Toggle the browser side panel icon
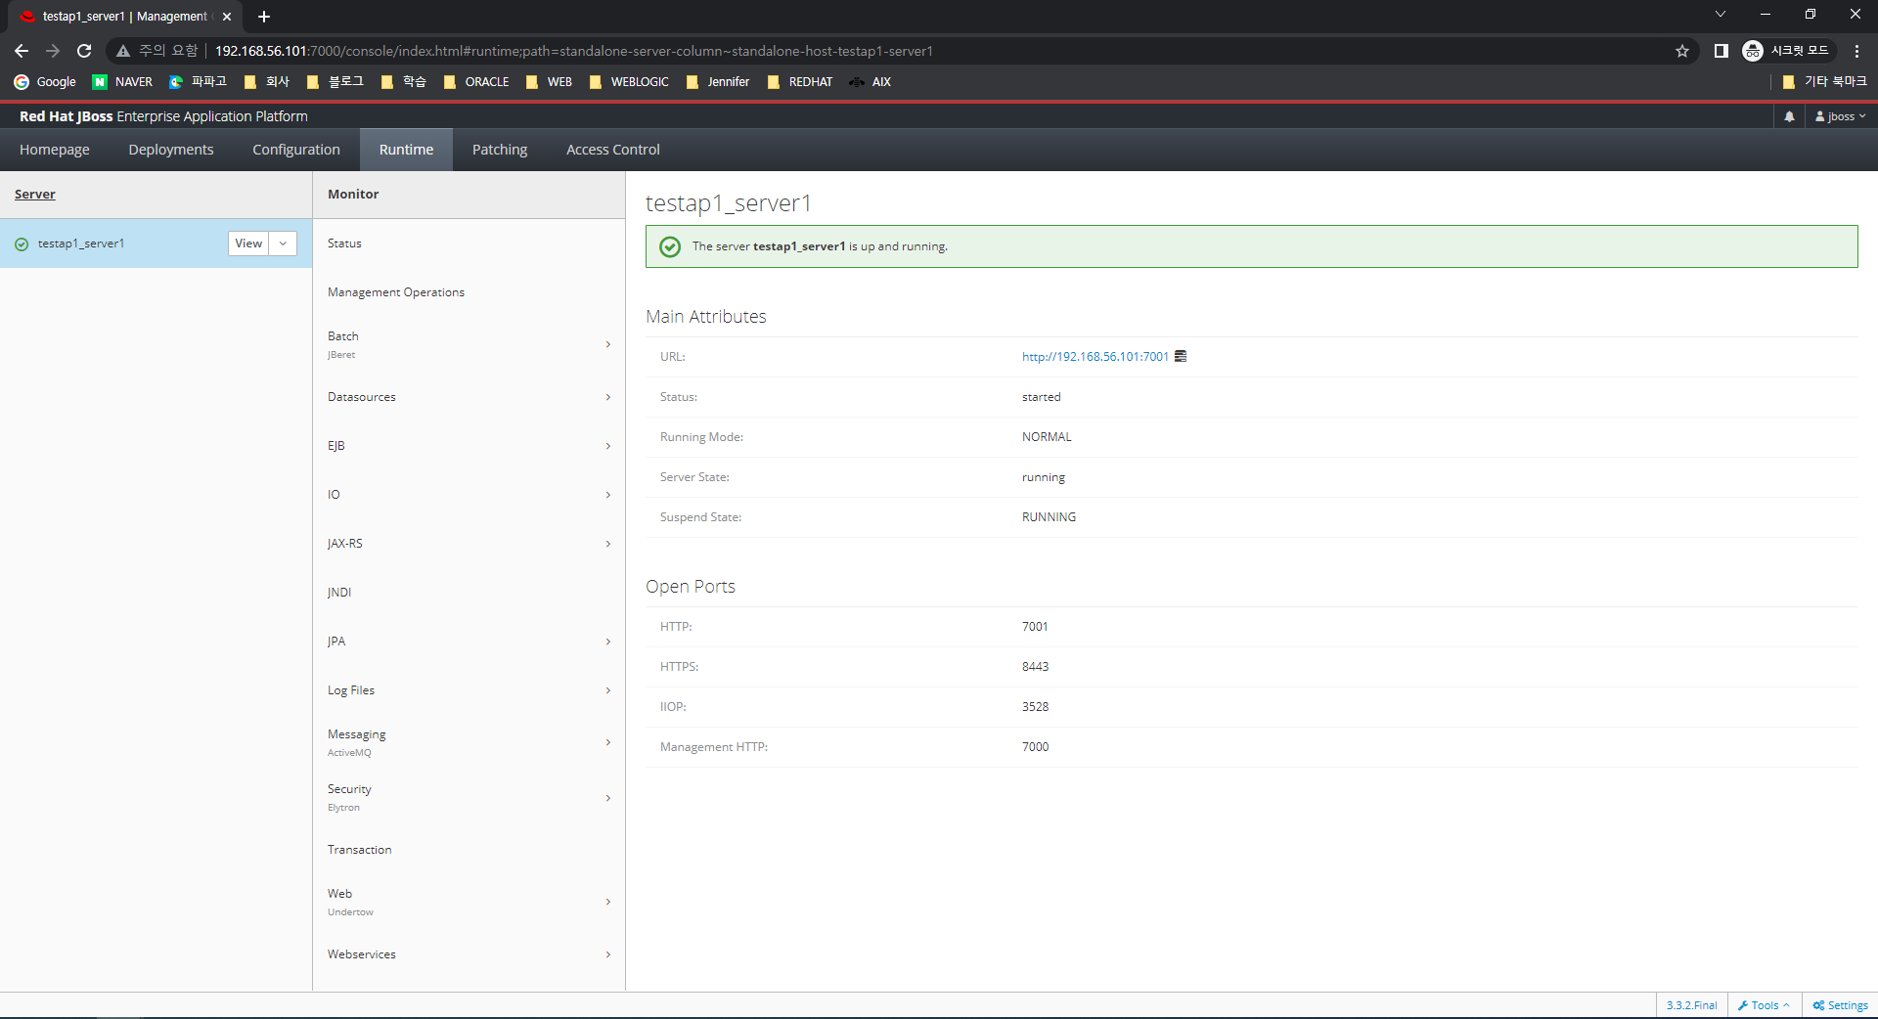This screenshot has height=1019, width=1878. point(1721,51)
